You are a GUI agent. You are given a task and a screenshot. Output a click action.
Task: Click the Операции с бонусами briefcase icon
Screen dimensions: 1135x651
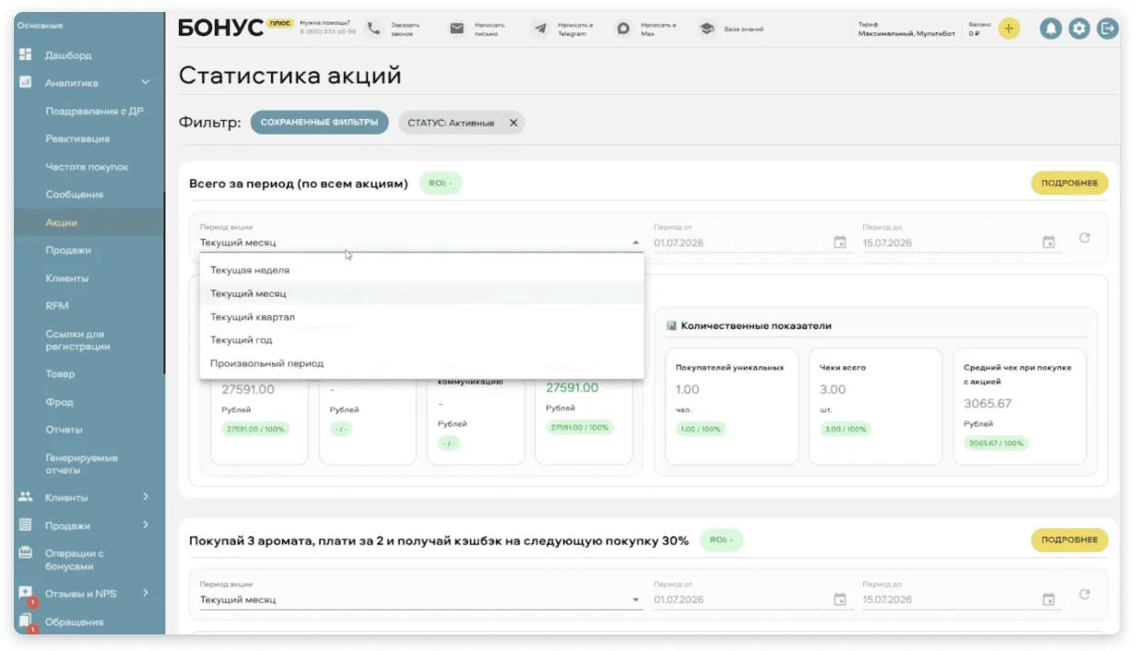(26, 553)
